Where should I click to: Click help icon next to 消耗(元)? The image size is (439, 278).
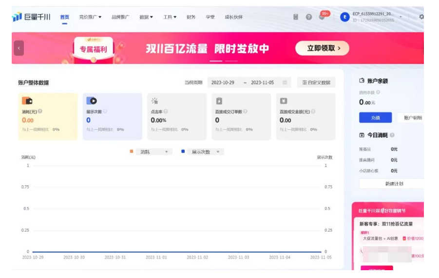40,111
